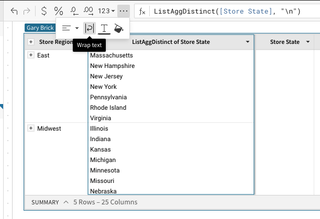The width and height of the screenshot is (320, 219).
Task: Click the Indiana entry
Action: point(100,139)
